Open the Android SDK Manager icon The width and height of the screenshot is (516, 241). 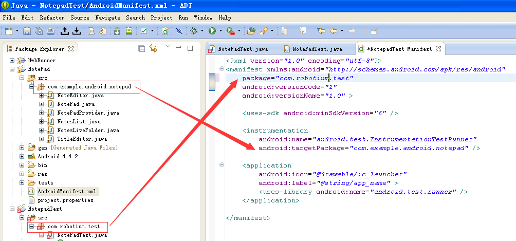click(117, 31)
